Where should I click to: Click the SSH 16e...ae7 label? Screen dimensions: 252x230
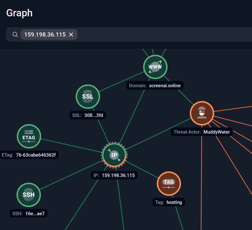click(x=29, y=214)
